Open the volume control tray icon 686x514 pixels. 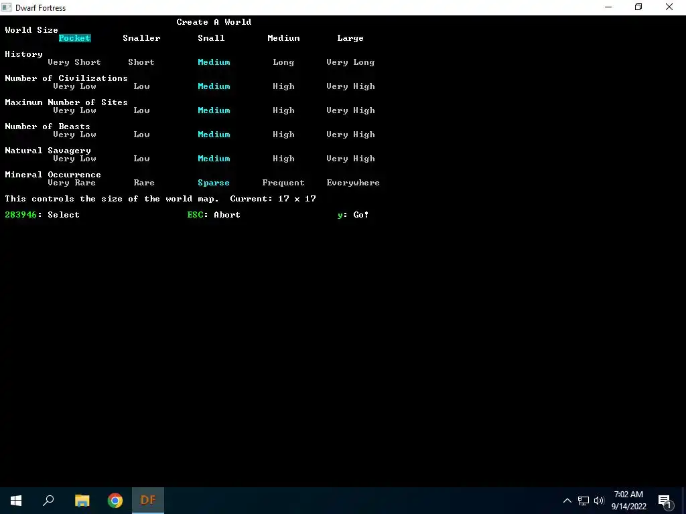pos(599,501)
